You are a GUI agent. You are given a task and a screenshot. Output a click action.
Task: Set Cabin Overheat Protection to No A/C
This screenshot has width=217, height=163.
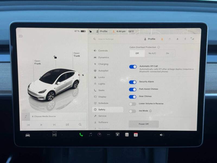tap(152, 53)
